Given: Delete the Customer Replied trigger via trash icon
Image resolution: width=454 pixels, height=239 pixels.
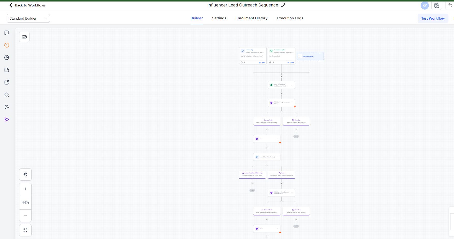Looking at the screenshot, I should [x=274, y=62].
